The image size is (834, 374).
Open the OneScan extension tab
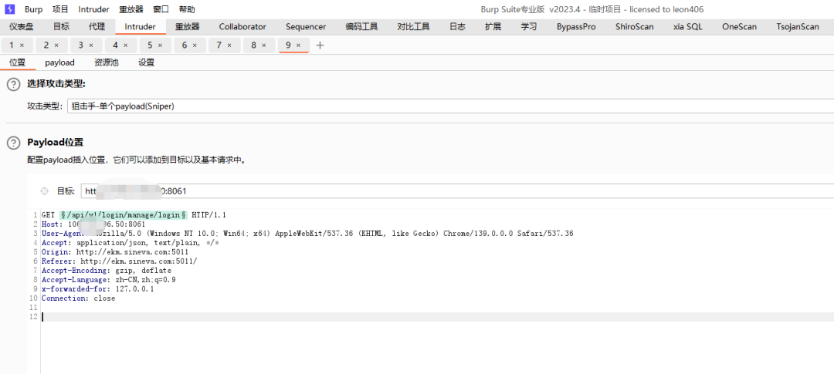click(x=739, y=26)
